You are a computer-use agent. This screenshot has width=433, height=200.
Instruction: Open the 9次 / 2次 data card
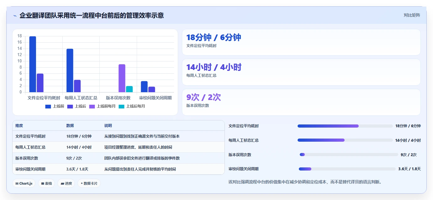click(301, 102)
